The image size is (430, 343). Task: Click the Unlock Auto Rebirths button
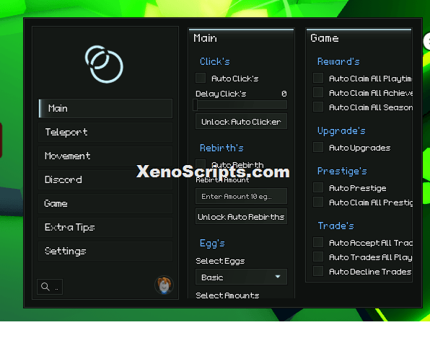coord(241,217)
